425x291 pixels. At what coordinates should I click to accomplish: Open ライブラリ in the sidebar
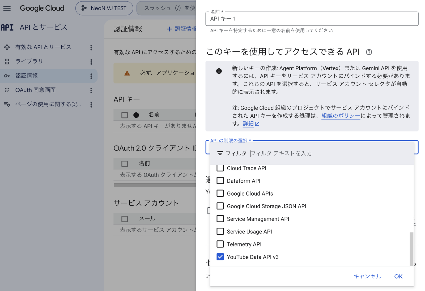click(x=29, y=61)
